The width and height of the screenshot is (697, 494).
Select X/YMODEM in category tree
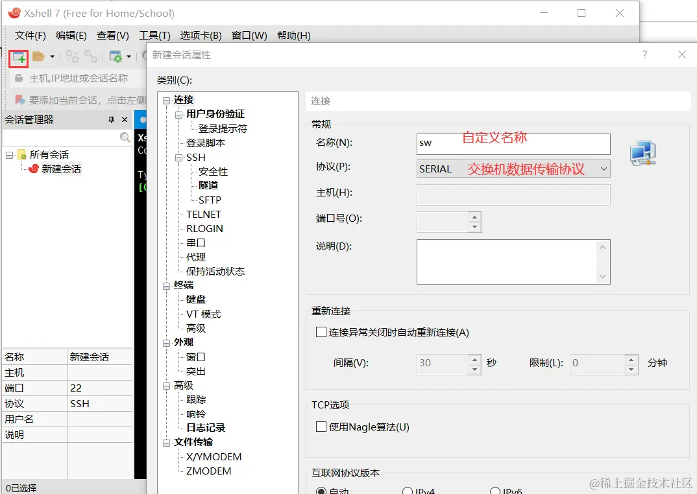point(214,456)
